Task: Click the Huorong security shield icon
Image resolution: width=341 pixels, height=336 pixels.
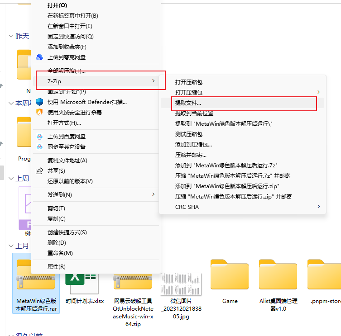Action: [39, 112]
